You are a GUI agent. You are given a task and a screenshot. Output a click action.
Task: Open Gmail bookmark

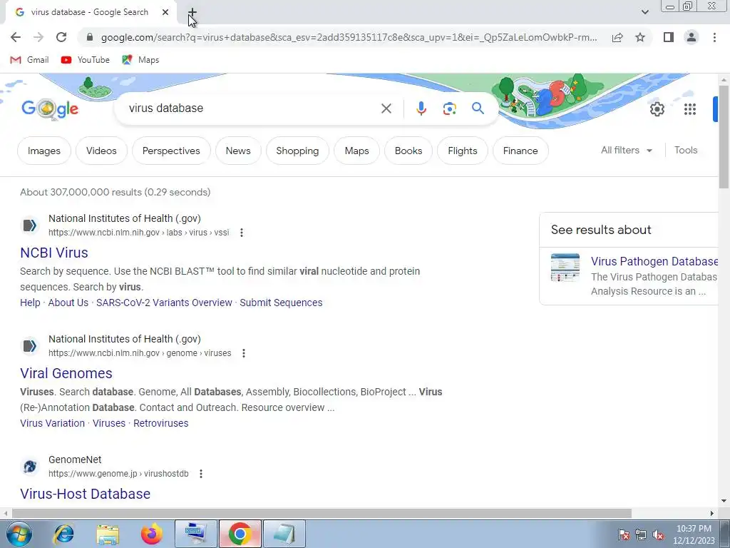point(29,60)
